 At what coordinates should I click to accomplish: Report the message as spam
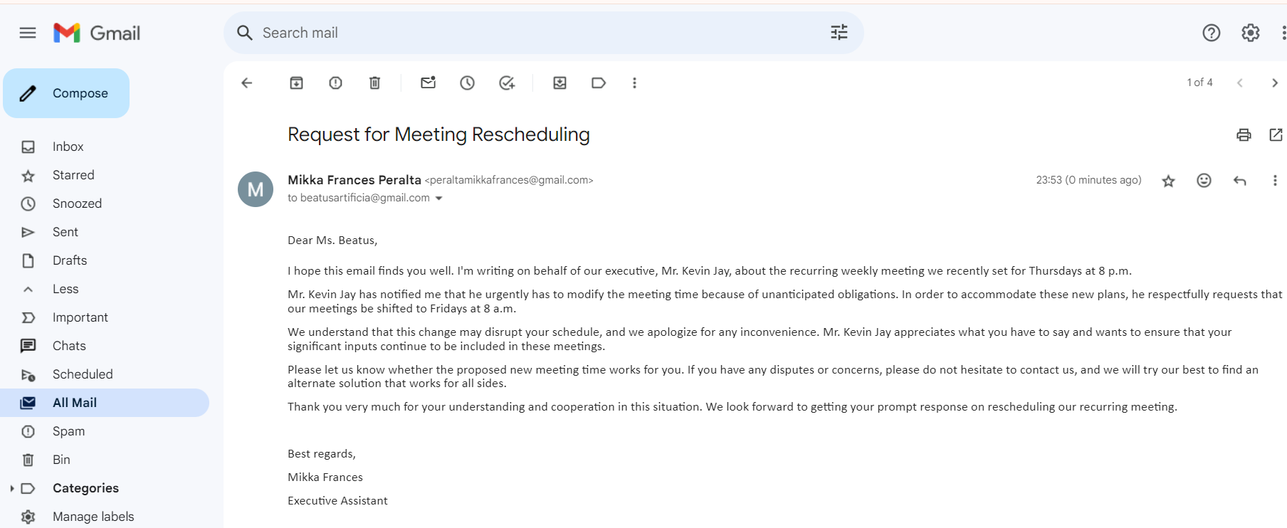pos(335,83)
